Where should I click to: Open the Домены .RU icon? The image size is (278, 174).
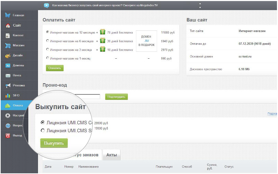pos(8,66)
